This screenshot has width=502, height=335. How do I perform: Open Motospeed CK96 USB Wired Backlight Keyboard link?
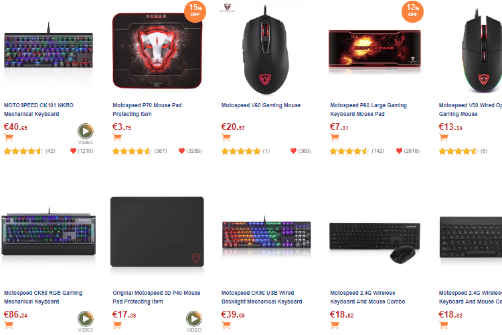[x=262, y=297]
